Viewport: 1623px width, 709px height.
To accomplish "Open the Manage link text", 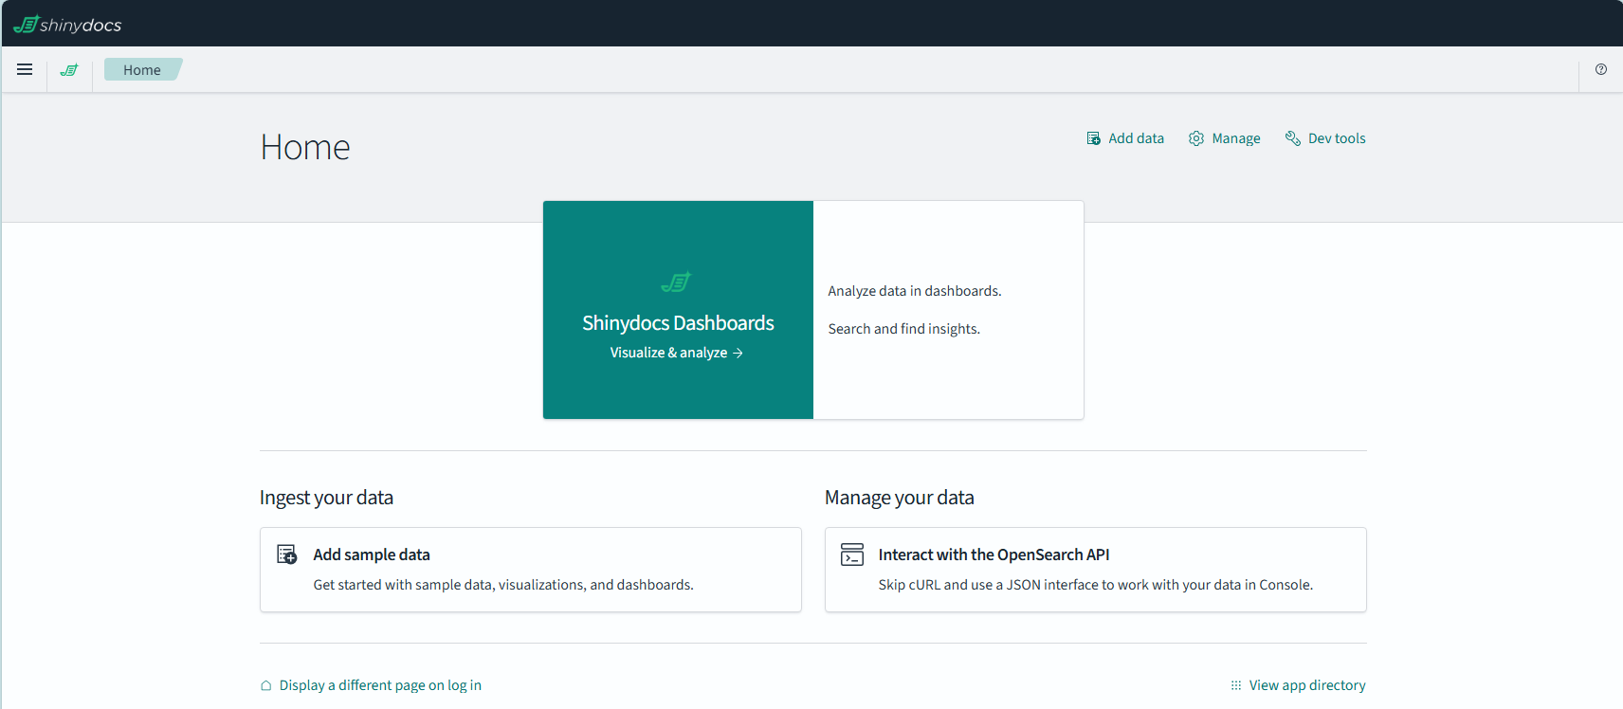I will 1236,138.
